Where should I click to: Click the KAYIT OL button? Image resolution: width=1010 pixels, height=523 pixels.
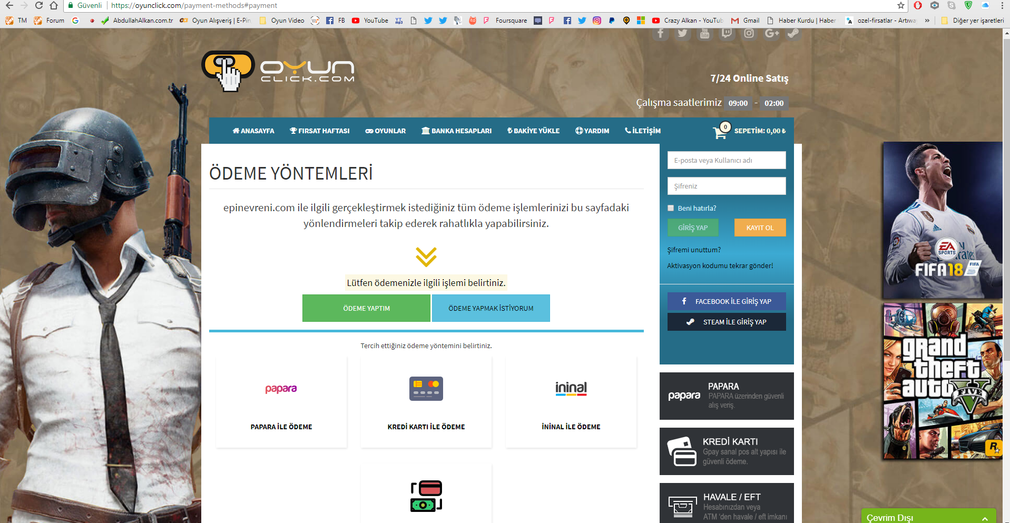point(760,228)
